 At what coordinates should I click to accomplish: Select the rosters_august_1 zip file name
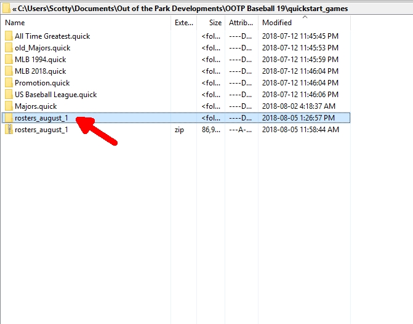[x=41, y=130]
